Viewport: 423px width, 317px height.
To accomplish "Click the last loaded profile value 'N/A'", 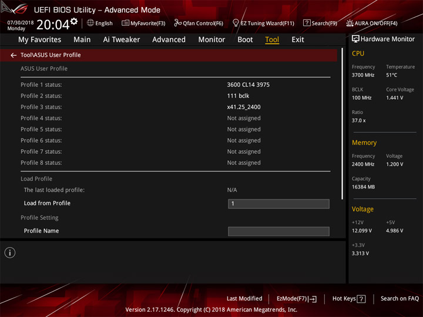I will (231, 190).
